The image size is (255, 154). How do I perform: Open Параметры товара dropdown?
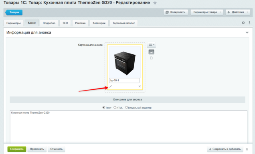click(207, 12)
